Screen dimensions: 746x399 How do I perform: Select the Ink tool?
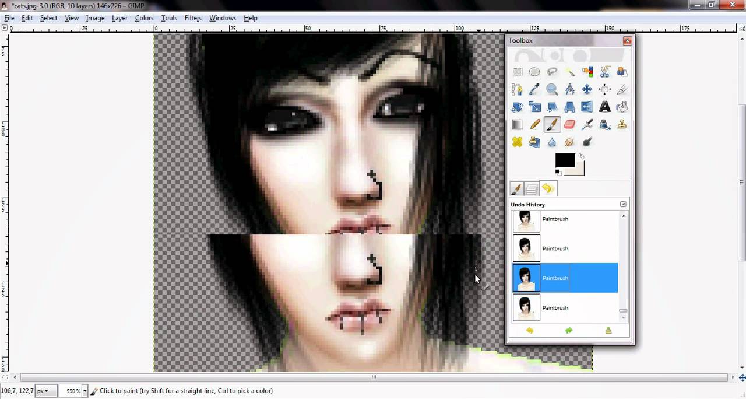pyautogui.click(x=604, y=124)
